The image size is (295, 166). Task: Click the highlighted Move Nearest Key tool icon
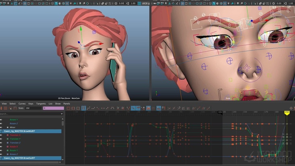pyautogui.click(x=83, y=108)
